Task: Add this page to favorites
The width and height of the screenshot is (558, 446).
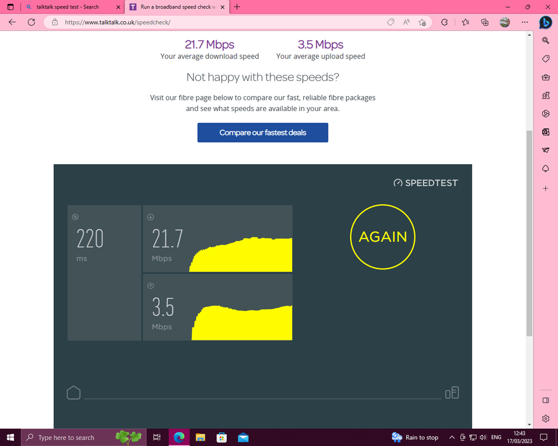Action: [x=422, y=22]
